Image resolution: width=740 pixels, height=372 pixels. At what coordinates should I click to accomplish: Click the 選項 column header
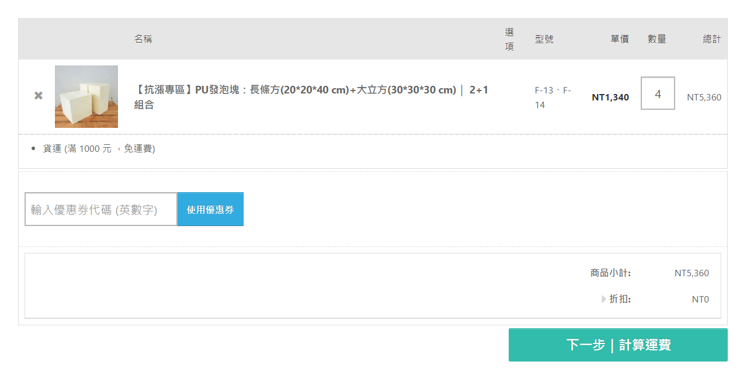509,39
